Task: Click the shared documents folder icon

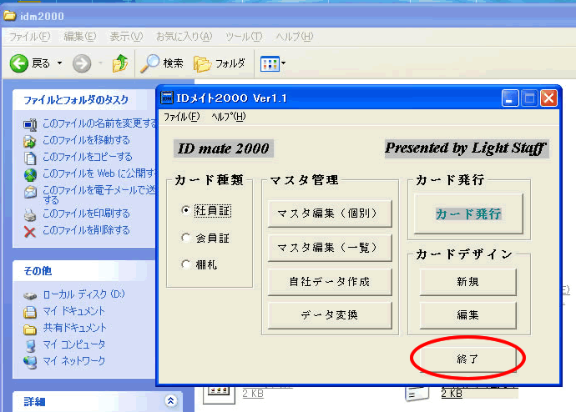Action: (30, 329)
